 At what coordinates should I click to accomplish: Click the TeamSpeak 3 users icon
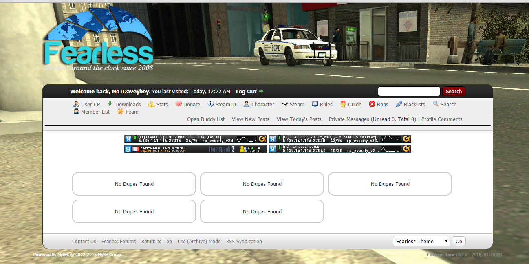243,149
